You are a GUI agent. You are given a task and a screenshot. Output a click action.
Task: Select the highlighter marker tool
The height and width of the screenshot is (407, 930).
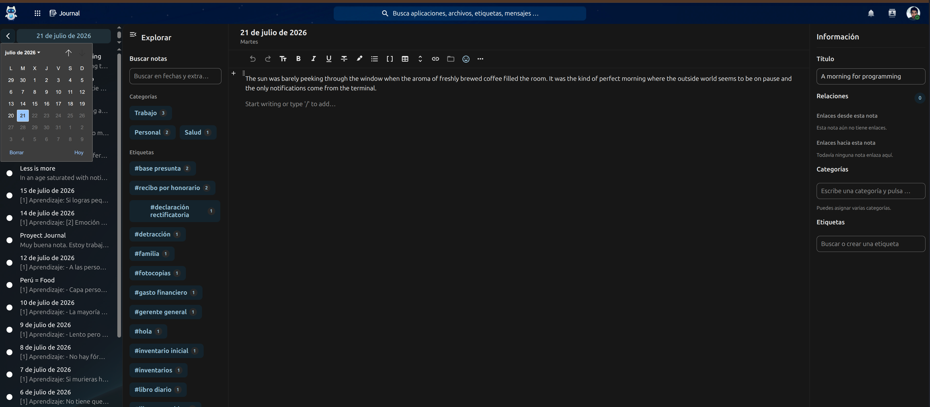359,59
